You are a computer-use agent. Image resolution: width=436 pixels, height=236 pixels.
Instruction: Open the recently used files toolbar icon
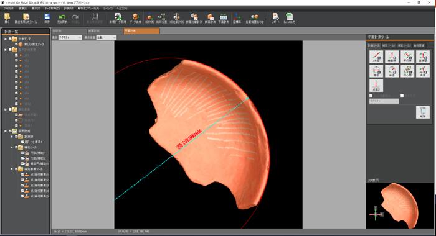click(26, 18)
